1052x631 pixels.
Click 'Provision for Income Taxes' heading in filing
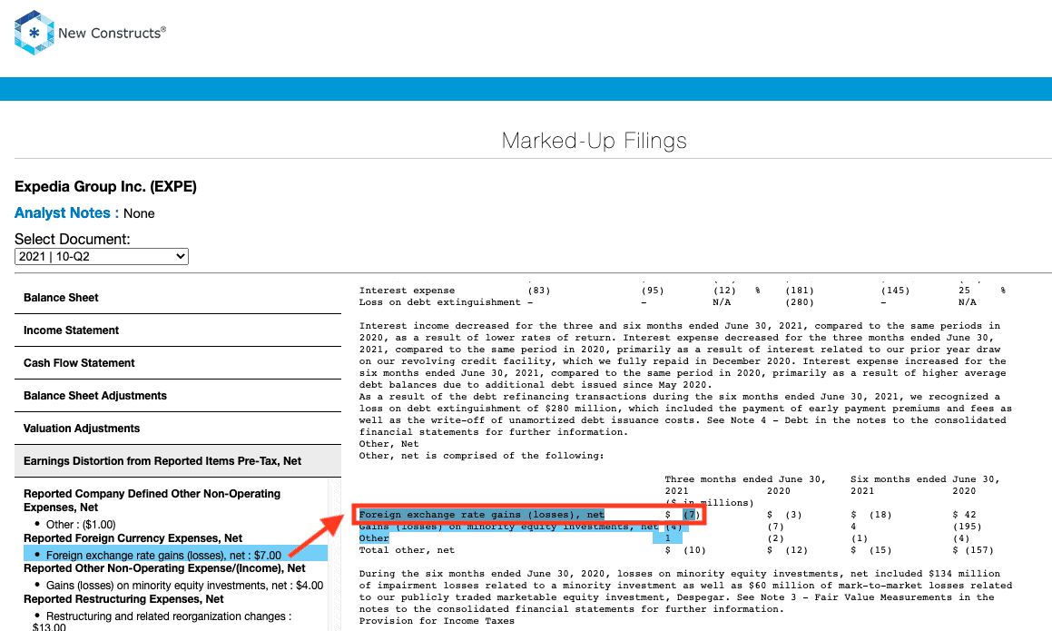click(437, 621)
